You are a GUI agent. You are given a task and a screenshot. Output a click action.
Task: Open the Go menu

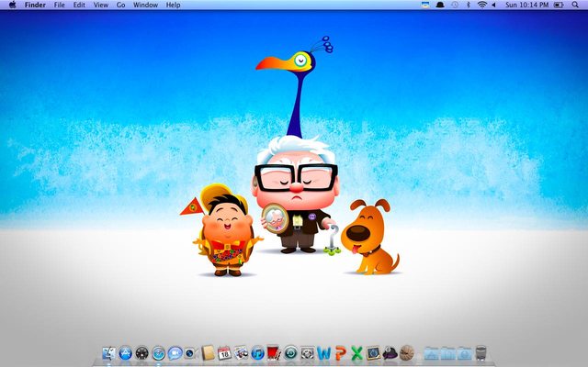point(120,5)
